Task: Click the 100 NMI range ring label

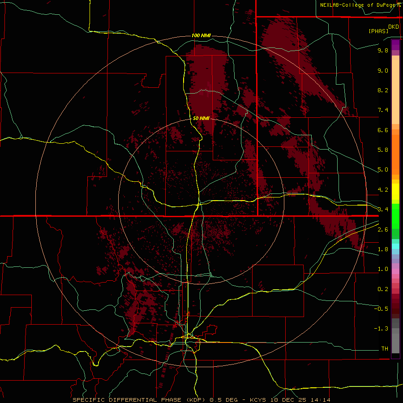Action: point(201,35)
